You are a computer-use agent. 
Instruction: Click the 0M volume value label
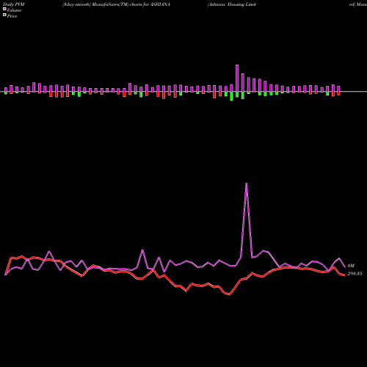(351, 266)
